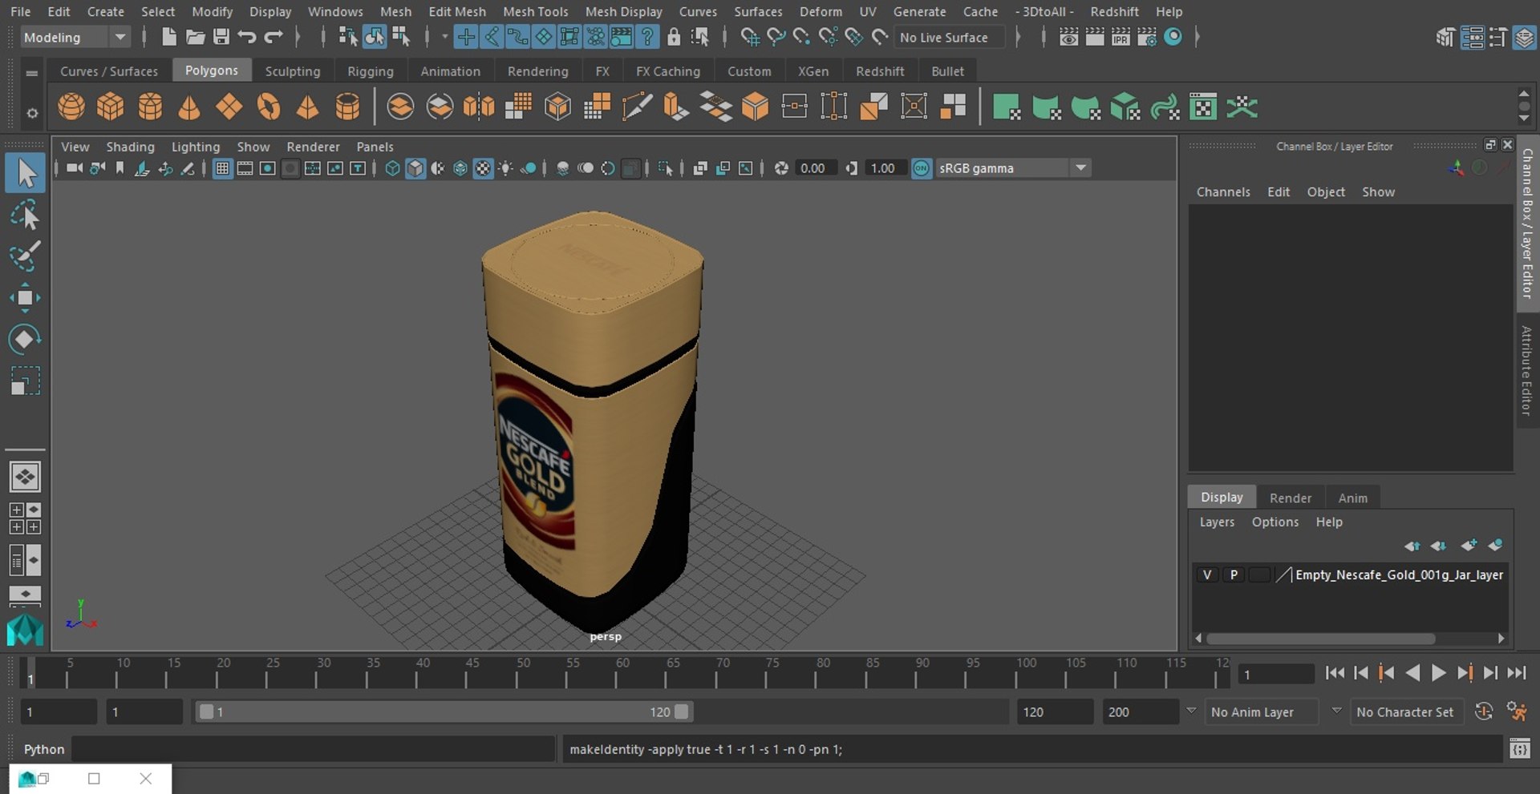Viewport: 1540px width, 794px height.
Task: Toggle Auto Keyframe button
Action: tap(1484, 711)
